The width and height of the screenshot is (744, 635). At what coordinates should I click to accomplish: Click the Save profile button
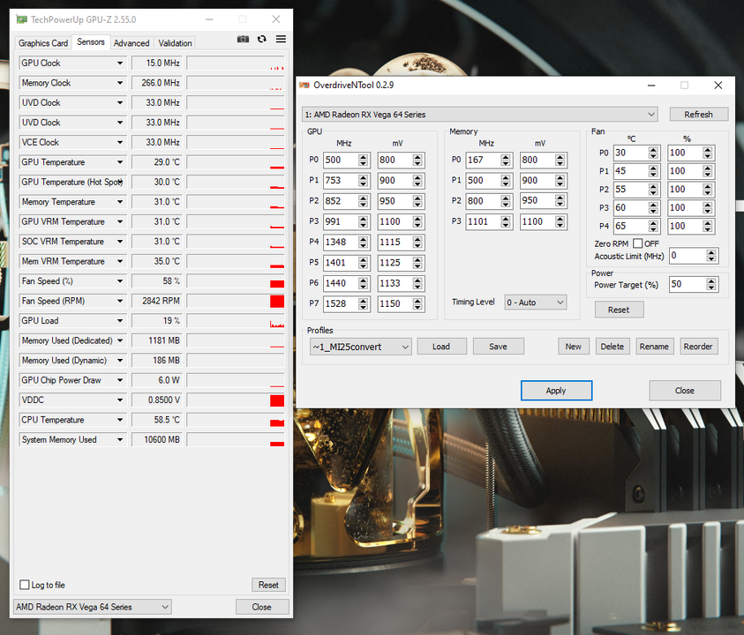coord(498,347)
